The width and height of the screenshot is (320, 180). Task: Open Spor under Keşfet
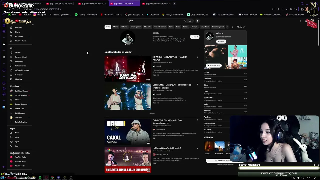click(17, 146)
